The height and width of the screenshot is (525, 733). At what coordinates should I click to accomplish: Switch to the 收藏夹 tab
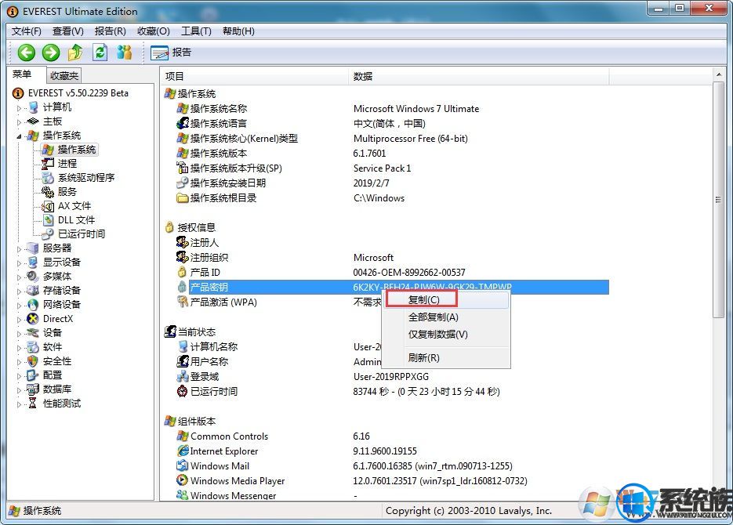click(64, 75)
